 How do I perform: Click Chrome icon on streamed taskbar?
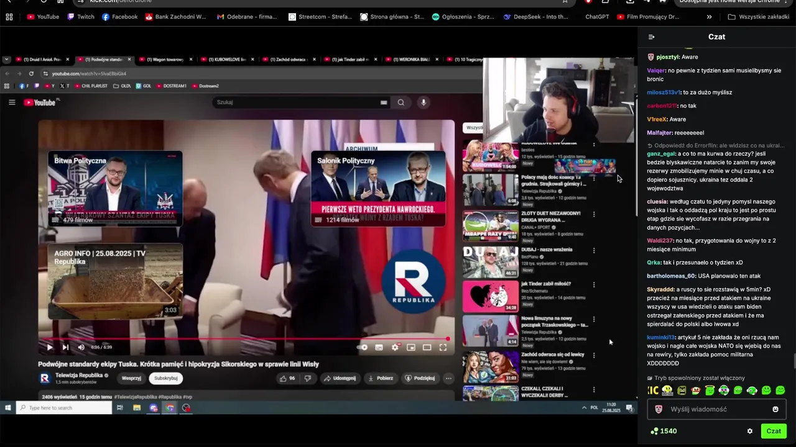coord(170,408)
